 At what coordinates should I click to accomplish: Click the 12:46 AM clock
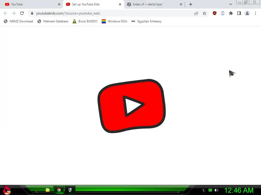(239, 190)
